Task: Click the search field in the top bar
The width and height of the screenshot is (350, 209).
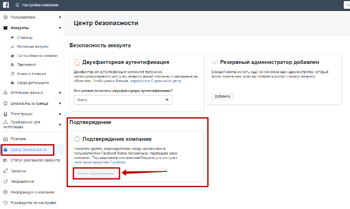Action: tap(347, 5)
